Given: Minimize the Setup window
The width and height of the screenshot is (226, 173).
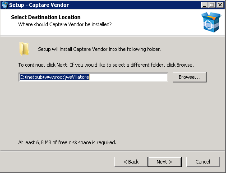Looking at the screenshot, I should tap(204, 5).
